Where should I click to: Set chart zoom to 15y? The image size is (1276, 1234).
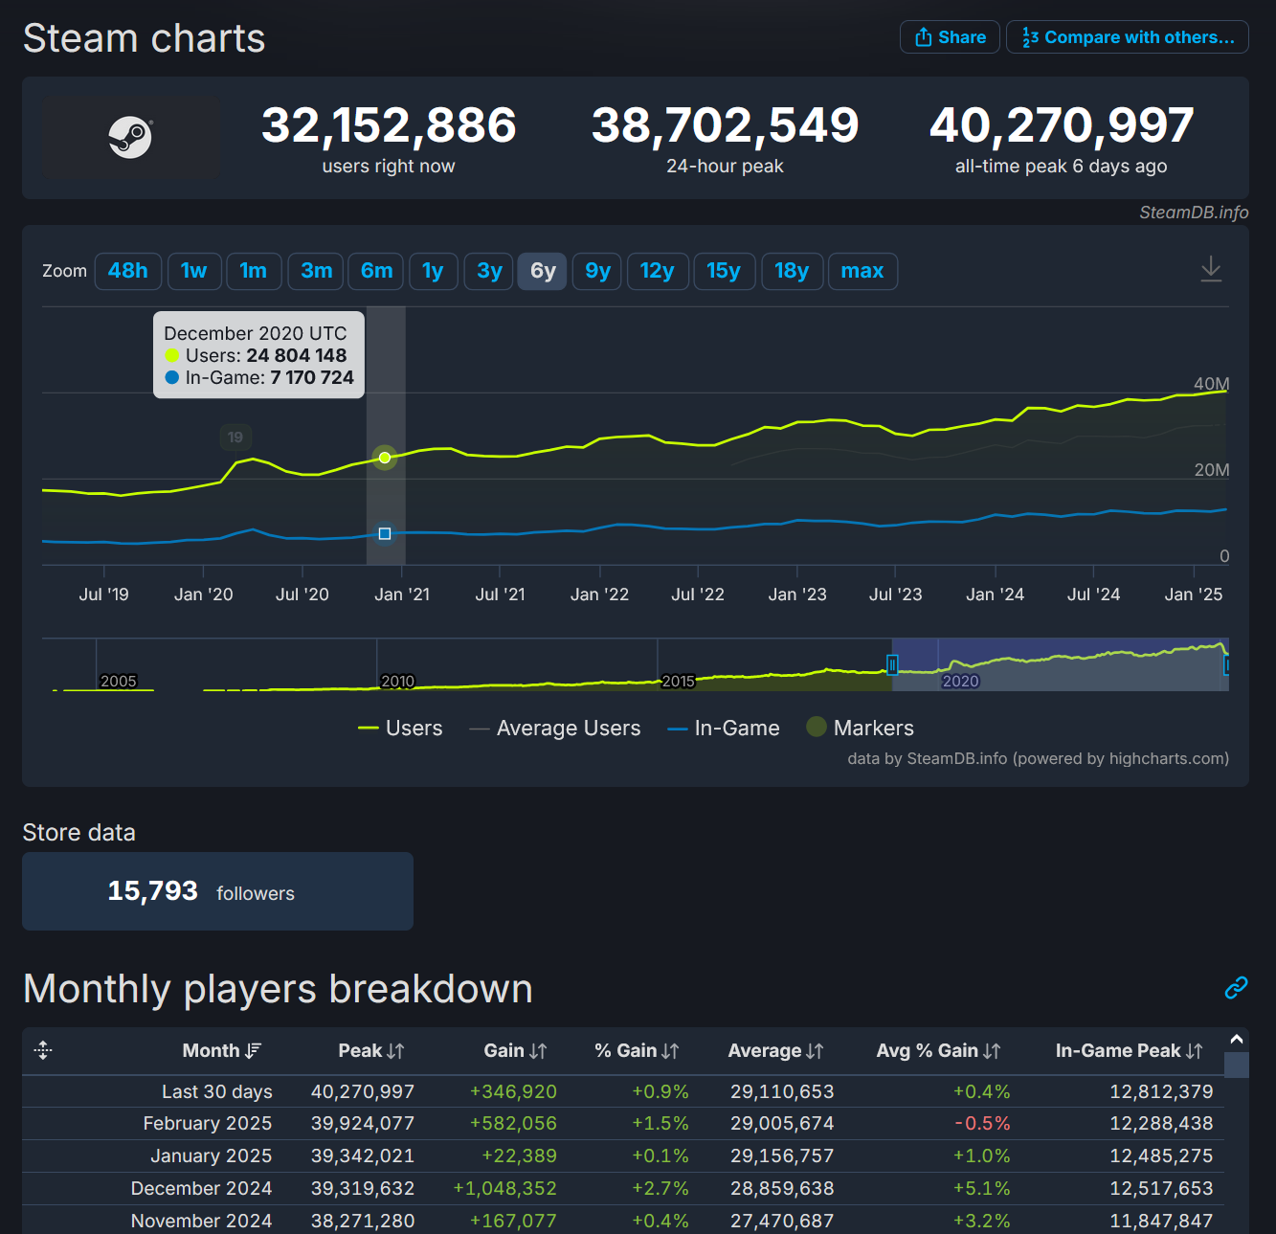click(x=724, y=271)
